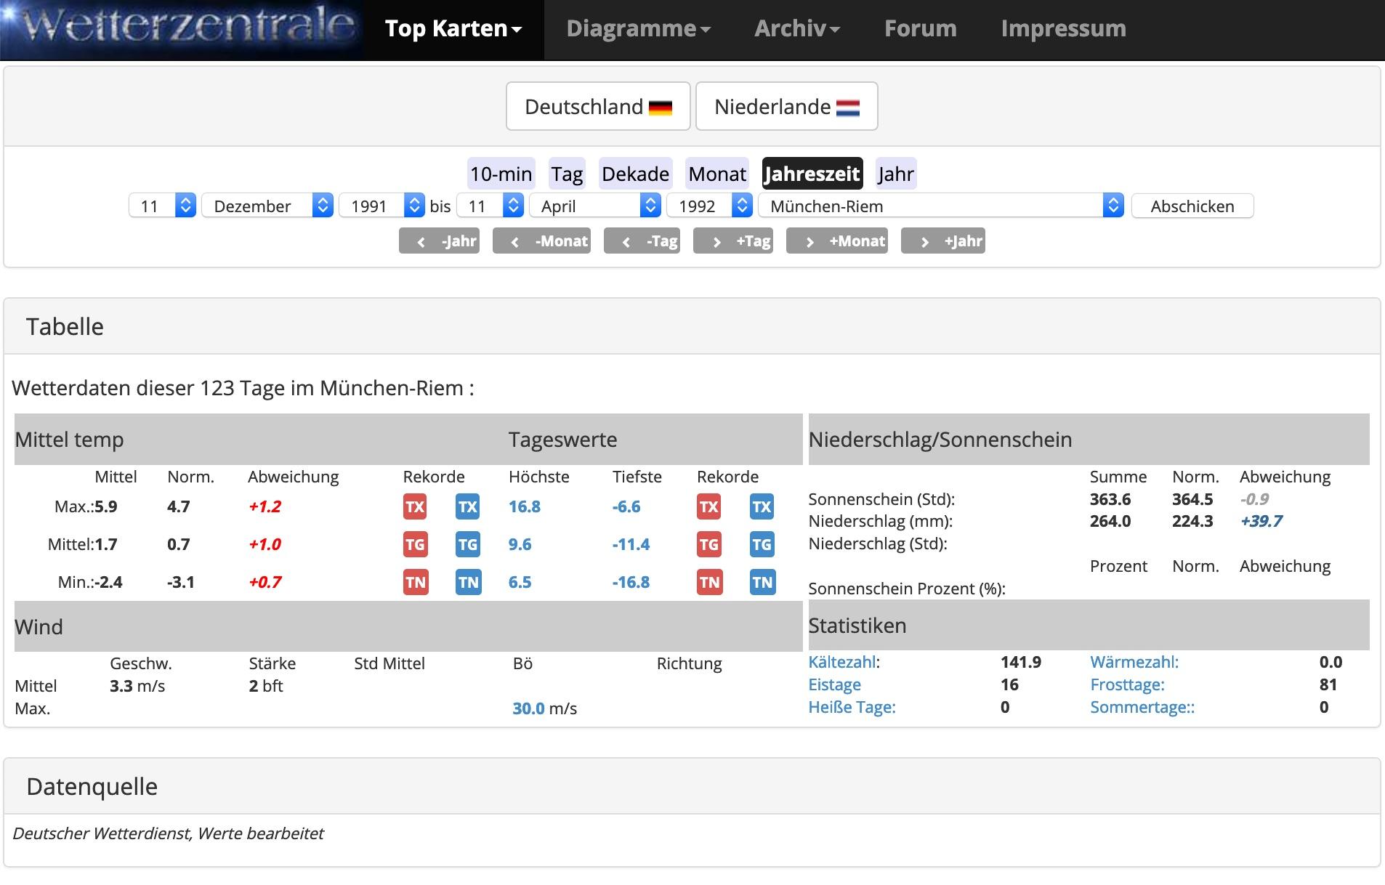Open lowest mean temperature -11.4 link
This screenshot has width=1385, height=885.
coord(631,544)
